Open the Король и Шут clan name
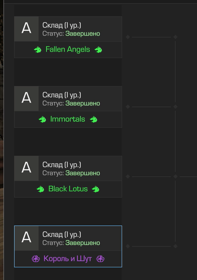197x280 pixels. [68, 259]
